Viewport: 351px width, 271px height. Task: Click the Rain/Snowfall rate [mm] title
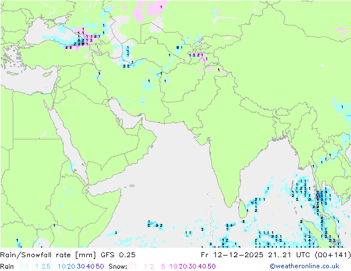pyautogui.click(x=48, y=255)
